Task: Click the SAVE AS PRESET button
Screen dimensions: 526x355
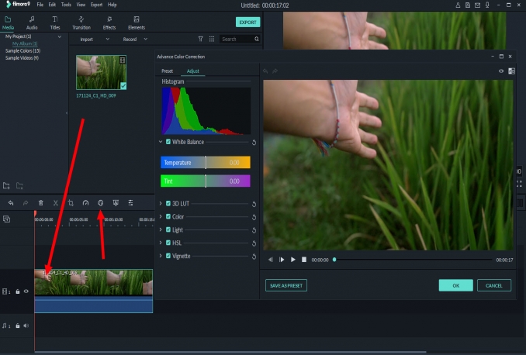Action: pyautogui.click(x=286, y=285)
